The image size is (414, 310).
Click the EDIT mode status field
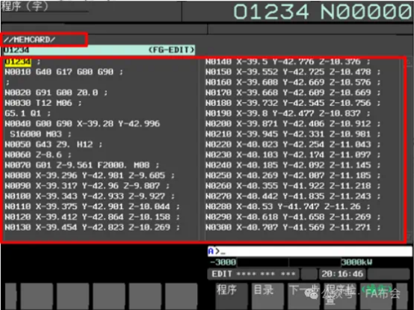tap(253, 274)
